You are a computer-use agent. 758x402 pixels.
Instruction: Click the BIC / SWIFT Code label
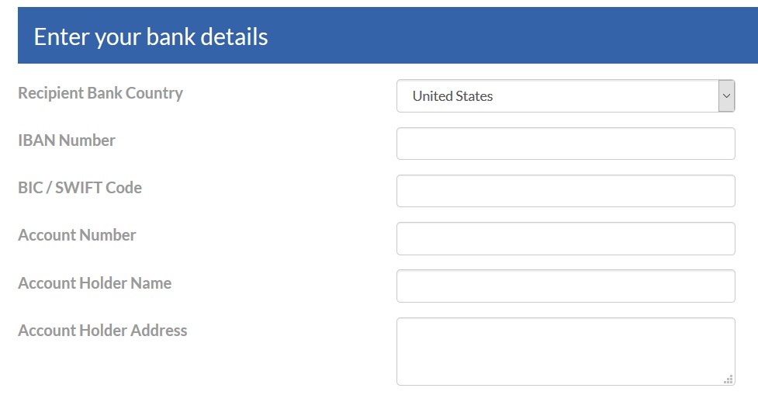[x=80, y=188]
